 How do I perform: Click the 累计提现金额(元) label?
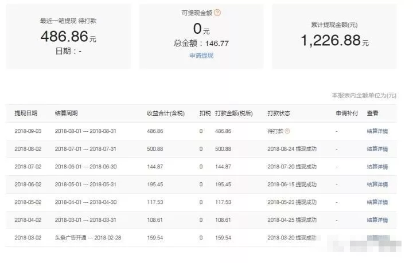334,25
